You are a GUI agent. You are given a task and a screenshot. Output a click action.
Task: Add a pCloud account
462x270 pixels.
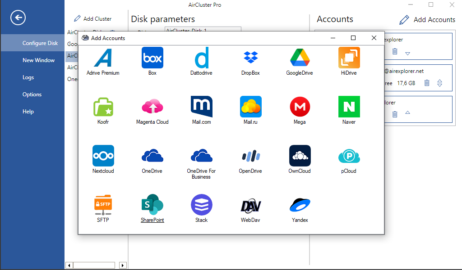coord(349,156)
